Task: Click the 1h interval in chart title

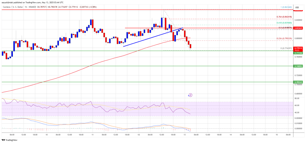Action: (26, 7)
